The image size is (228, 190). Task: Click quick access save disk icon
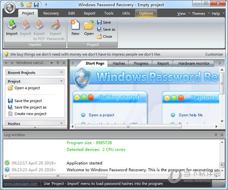point(36,5)
